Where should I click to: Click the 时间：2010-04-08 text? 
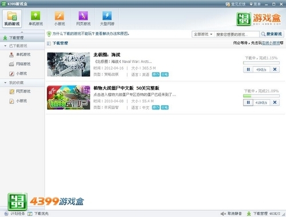[109, 101]
